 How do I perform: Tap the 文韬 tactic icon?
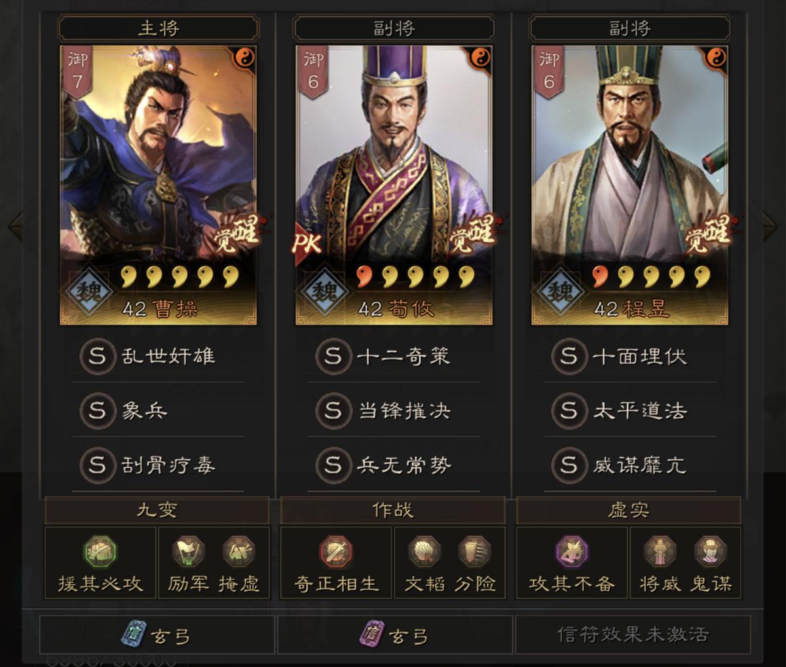(x=424, y=552)
